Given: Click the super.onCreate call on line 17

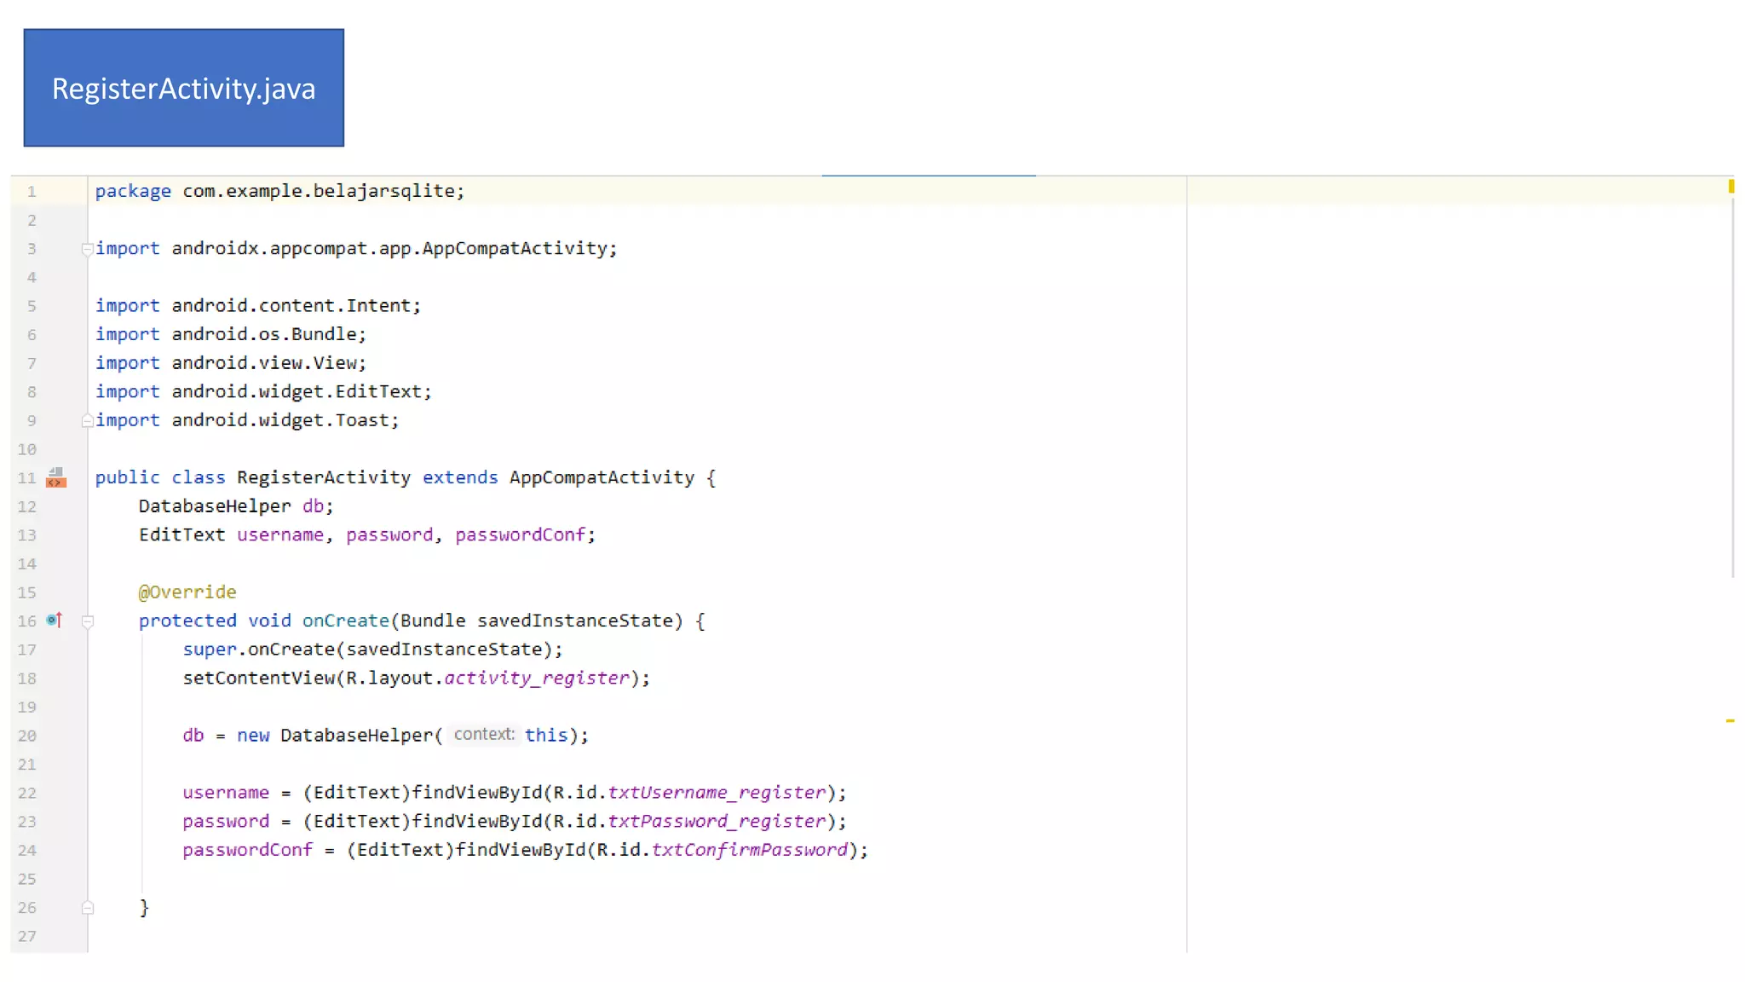Looking at the screenshot, I should 372,650.
